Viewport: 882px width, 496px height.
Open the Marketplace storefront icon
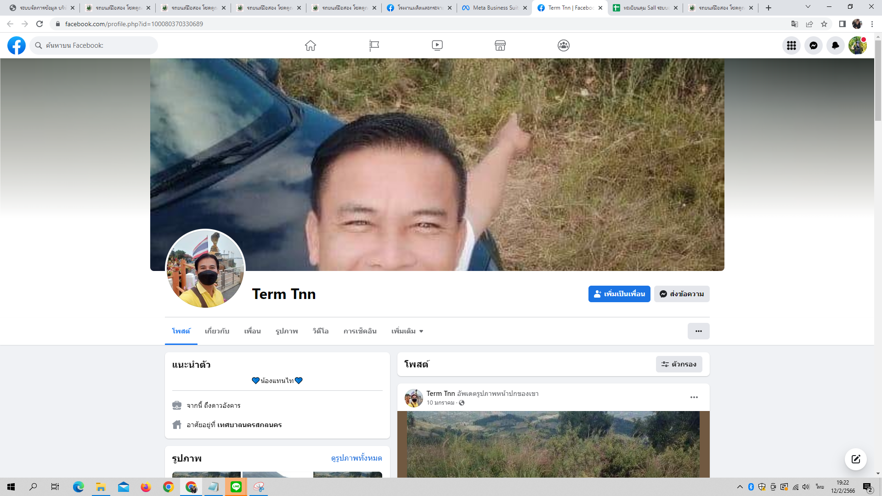coord(500,45)
